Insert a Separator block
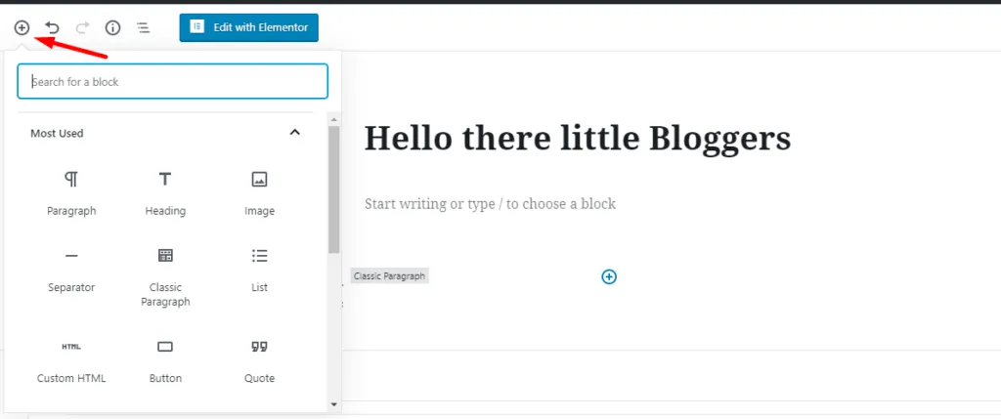 pyautogui.click(x=71, y=269)
